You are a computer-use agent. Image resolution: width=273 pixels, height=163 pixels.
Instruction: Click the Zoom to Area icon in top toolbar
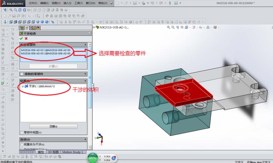15,10
